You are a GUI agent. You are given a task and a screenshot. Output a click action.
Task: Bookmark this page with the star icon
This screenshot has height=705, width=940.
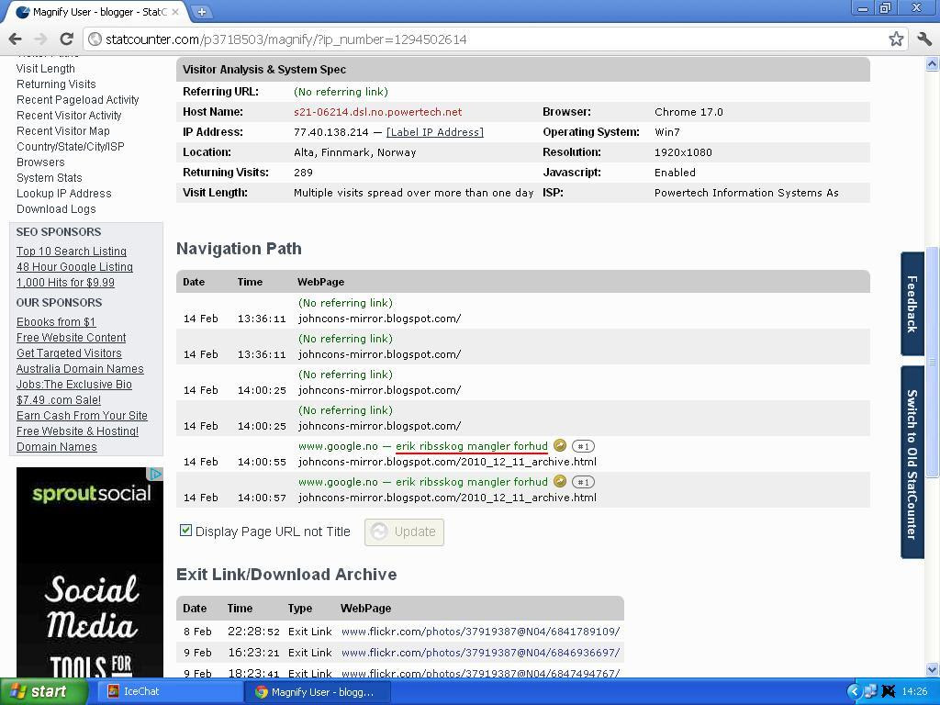coord(896,39)
